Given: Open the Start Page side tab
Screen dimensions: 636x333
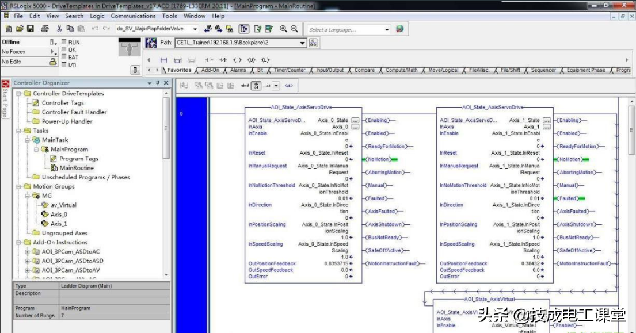Looking at the screenshot, I should point(5,98).
